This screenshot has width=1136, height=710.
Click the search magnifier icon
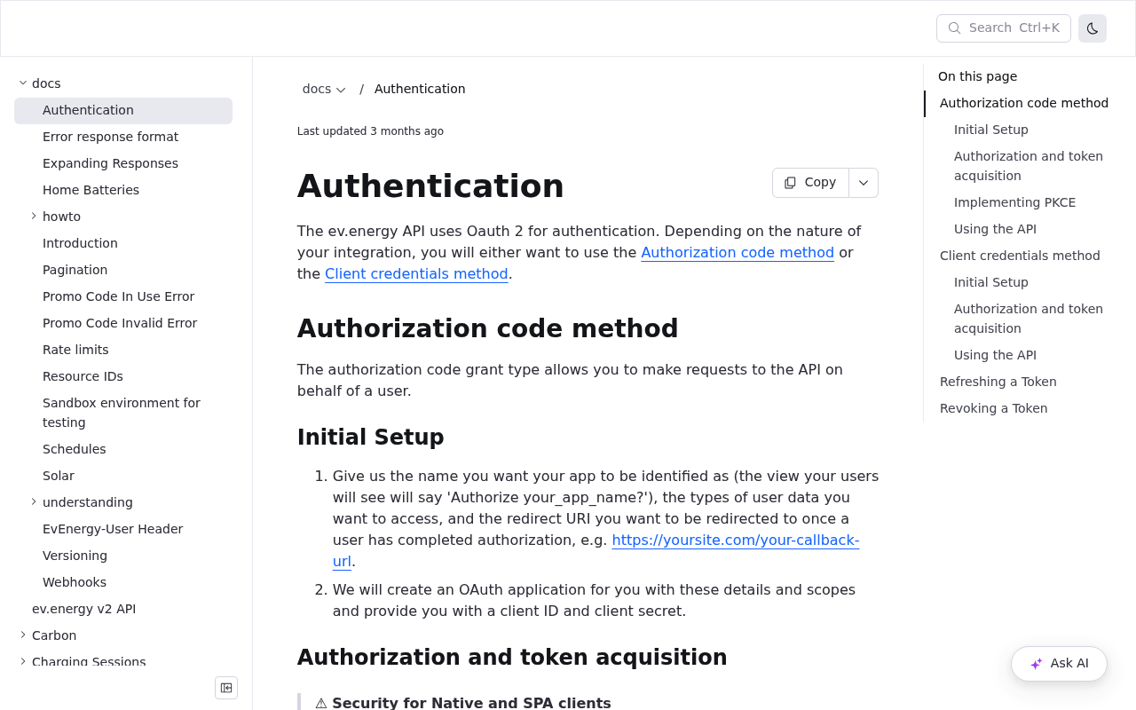[x=955, y=28]
